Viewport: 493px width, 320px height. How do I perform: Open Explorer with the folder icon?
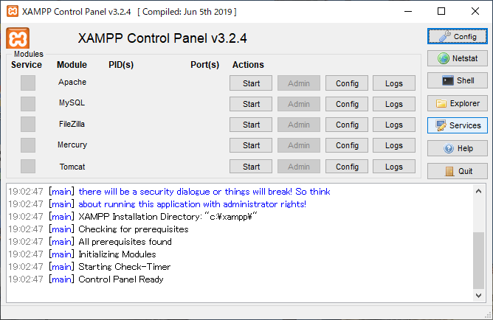457,103
